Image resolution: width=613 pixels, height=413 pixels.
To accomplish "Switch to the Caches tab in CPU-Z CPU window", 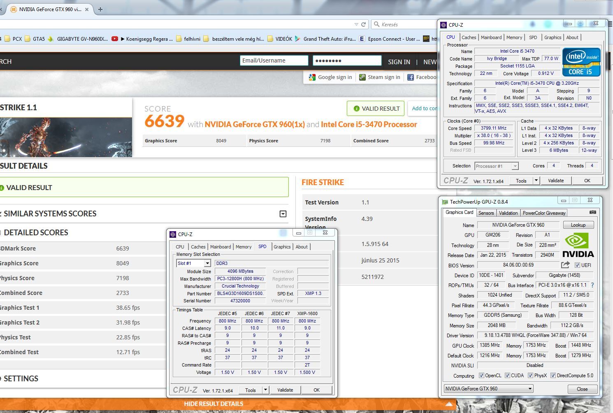I will click(x=469, y=37).
